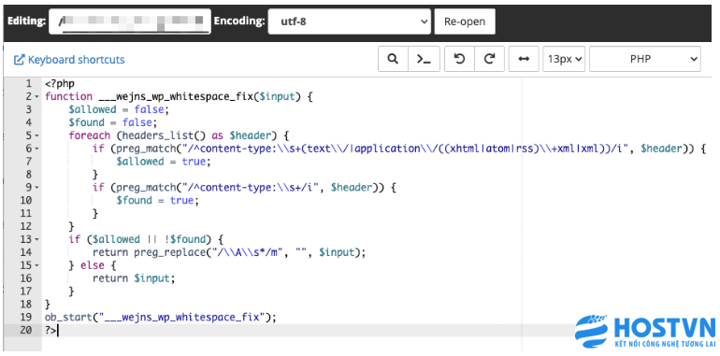Click the preg_replace return statement line

coord(230,252)
